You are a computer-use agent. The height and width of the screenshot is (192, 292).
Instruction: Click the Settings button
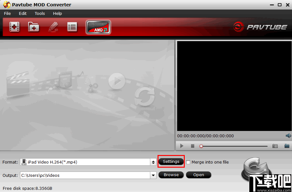171,162
